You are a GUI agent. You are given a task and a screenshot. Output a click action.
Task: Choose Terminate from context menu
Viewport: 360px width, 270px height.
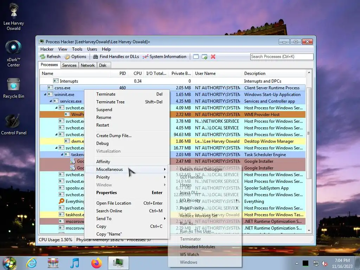(127, 94)
